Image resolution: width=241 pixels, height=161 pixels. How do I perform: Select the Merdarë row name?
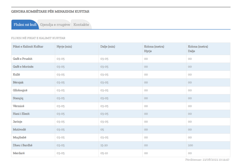click(19, 153)
